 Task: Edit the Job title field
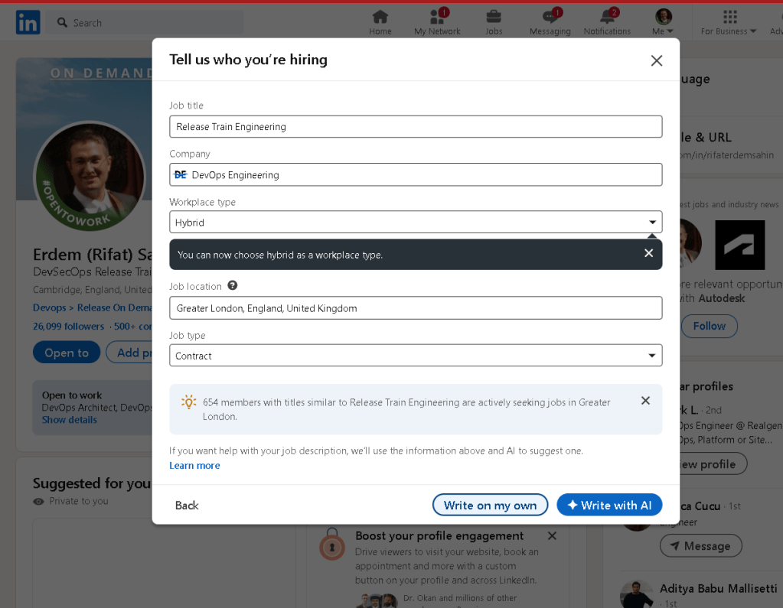(x=416, y=127)
